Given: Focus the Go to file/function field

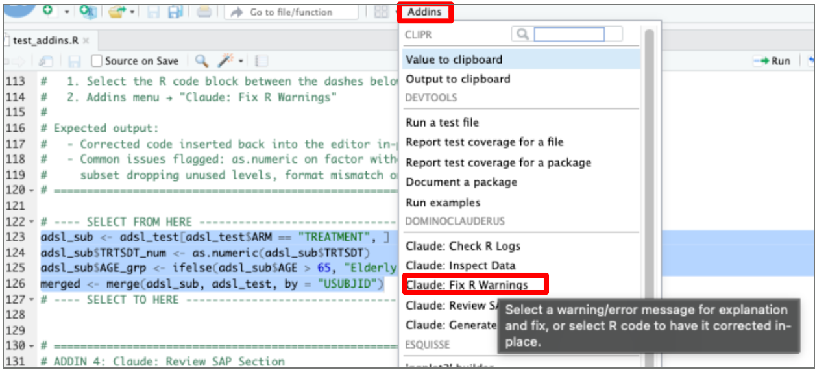Looking at the screenshot, I should pos(291,12).
